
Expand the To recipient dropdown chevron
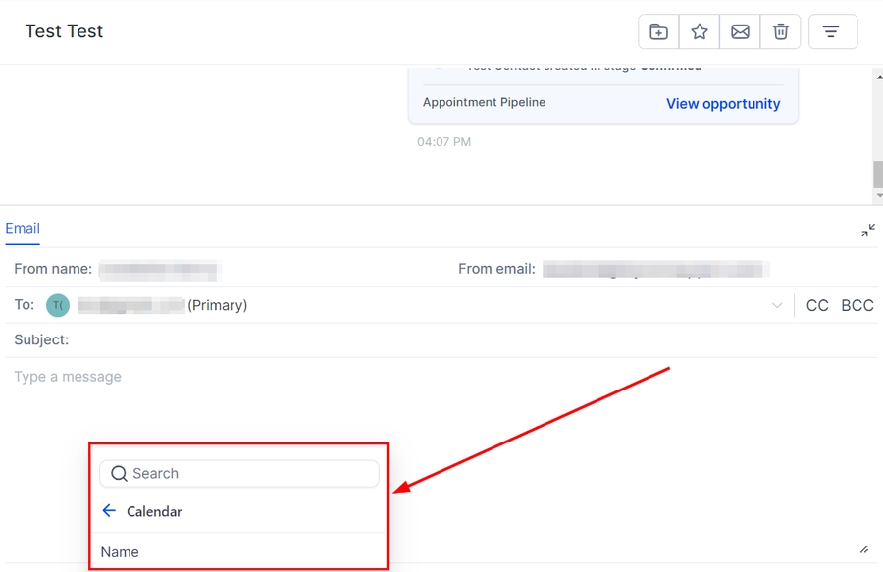pos(777,306)
